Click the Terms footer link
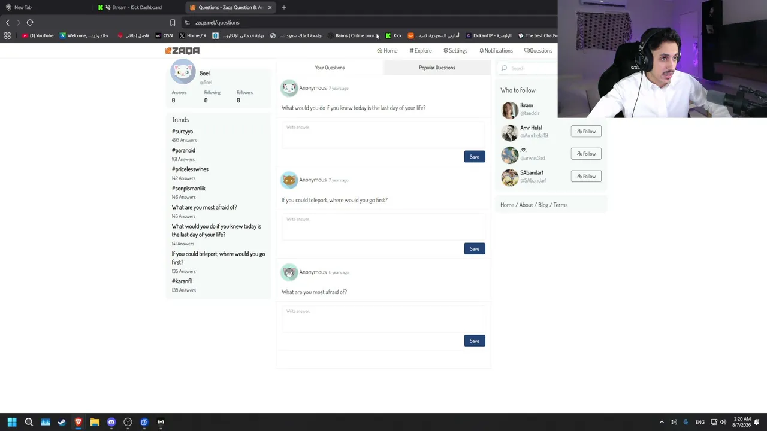This screenshot has width=767, height=431. (560, 205)
